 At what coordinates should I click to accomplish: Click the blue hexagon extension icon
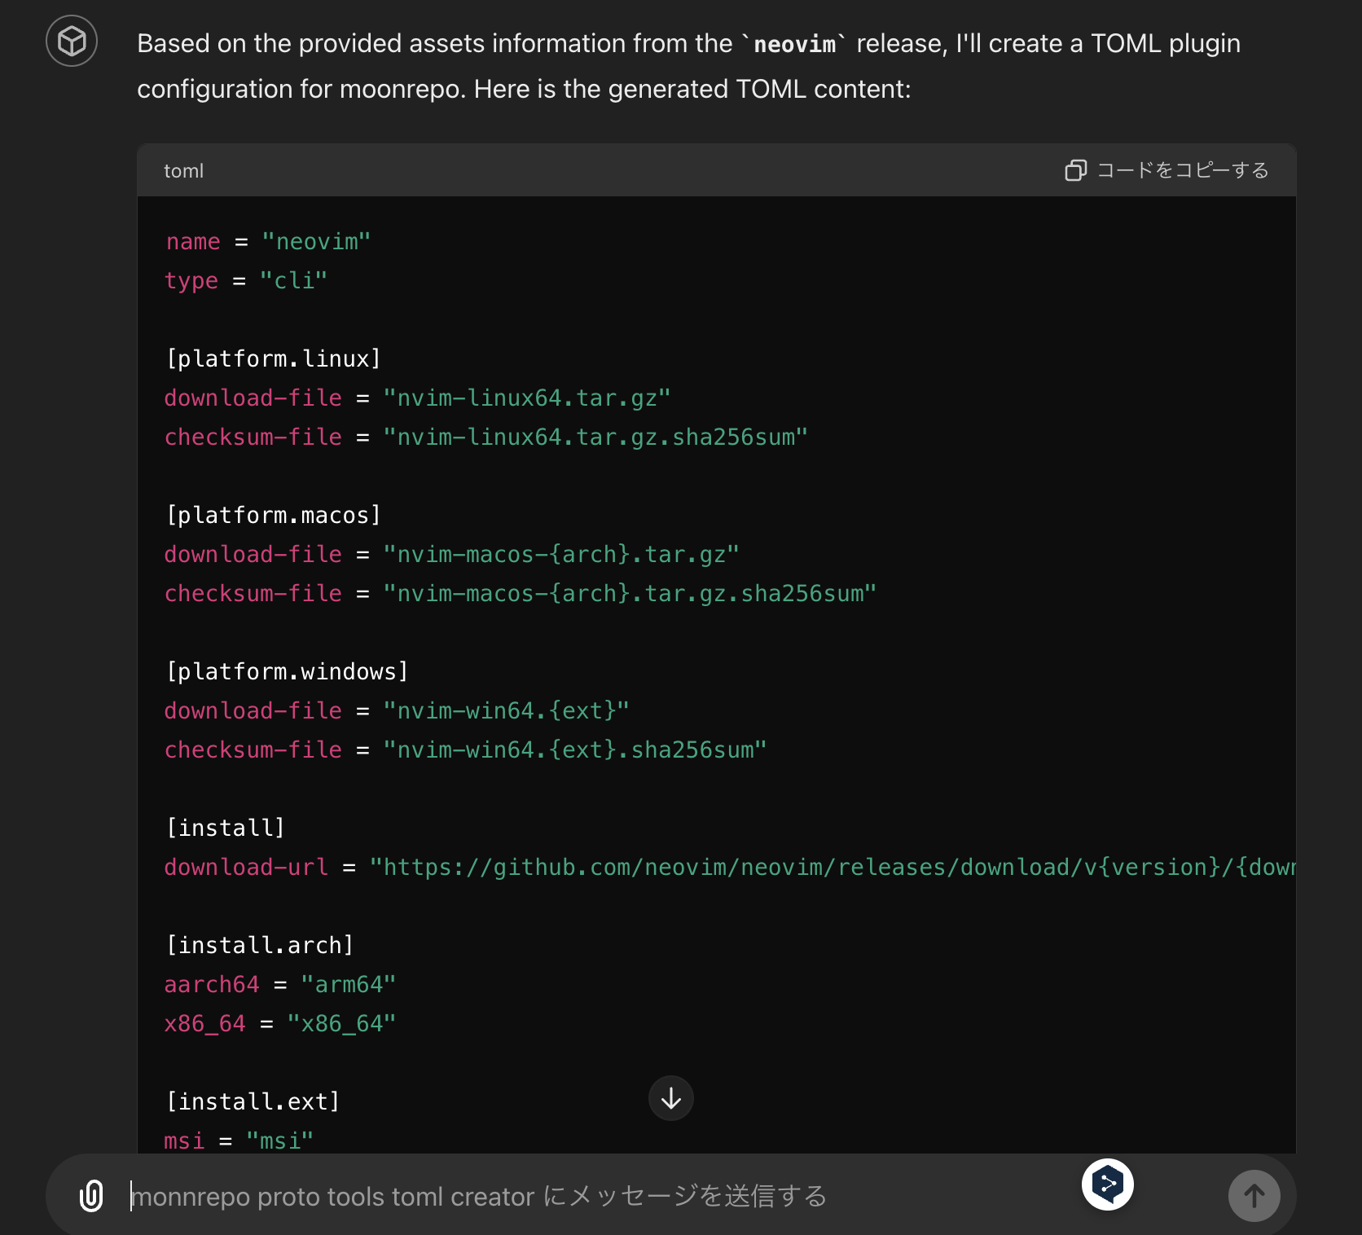(1108, 1184)
